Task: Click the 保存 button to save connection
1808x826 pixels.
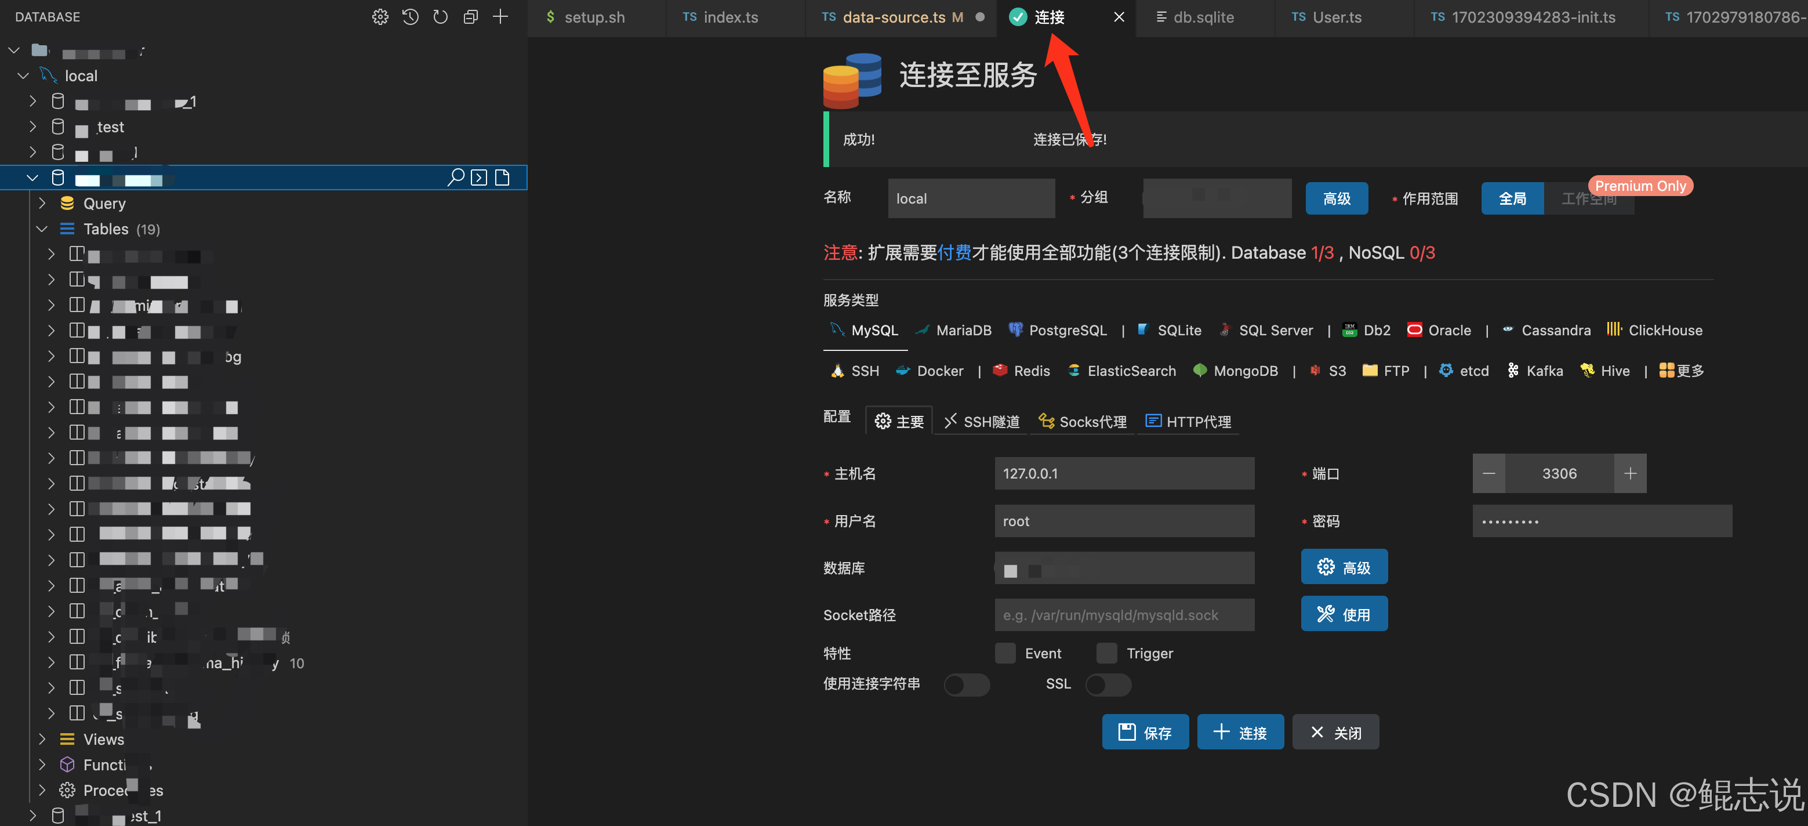Action: tap(1145, 732)
